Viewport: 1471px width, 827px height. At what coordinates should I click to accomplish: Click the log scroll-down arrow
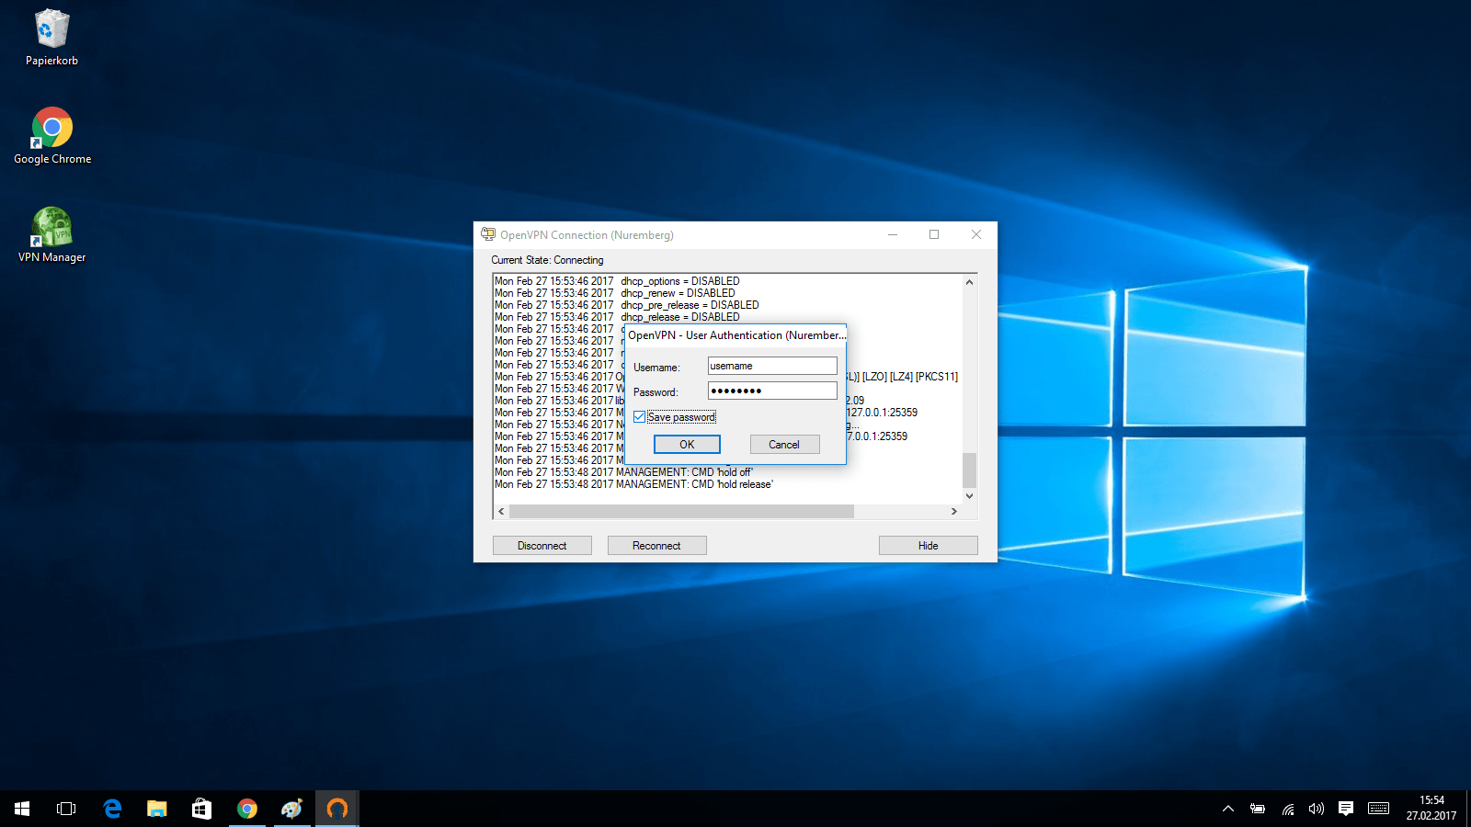click(x=969, y=496)
